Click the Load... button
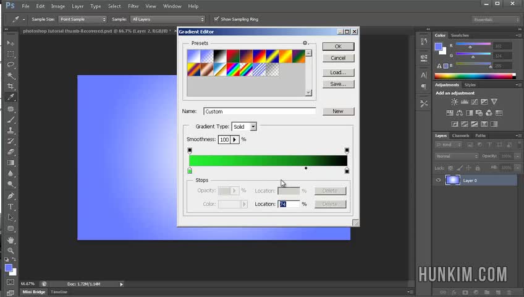 coord(338,72)
